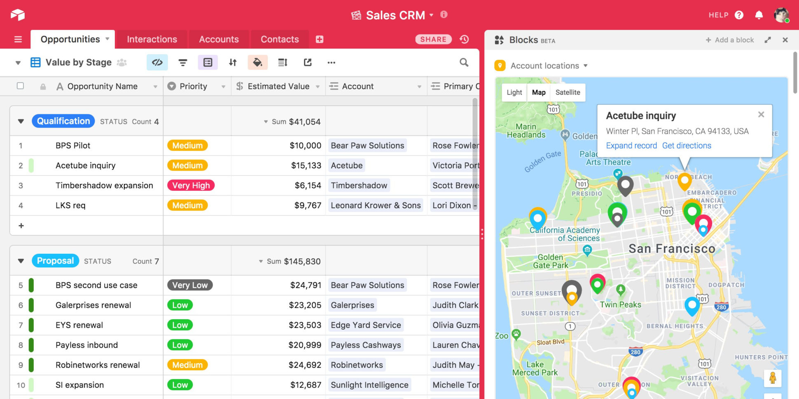Image resolution: width=799 pixels, height=399 pixels.
Task: Click Expand record in the Acetube inquiry popup
Action: click(631, 146)
